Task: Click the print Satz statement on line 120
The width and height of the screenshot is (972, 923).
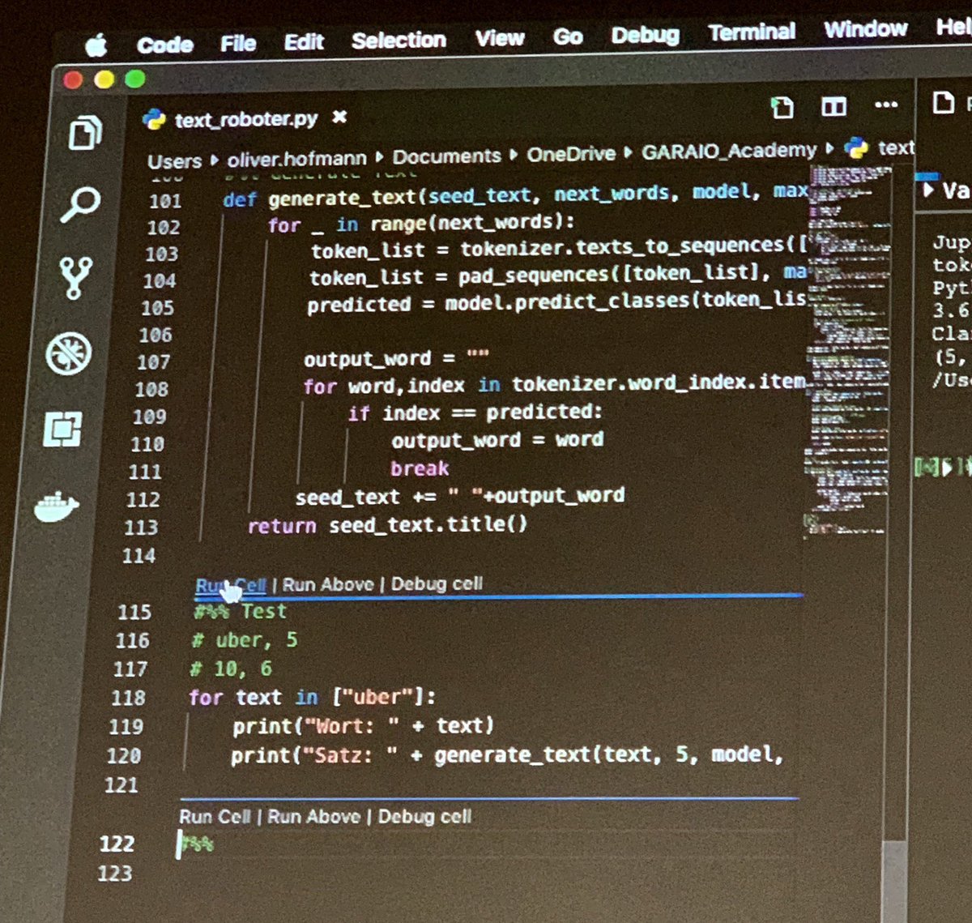Action: 507,755
